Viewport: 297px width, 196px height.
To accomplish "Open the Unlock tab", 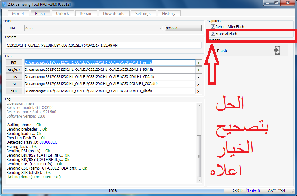I will (x=62, y=13).
